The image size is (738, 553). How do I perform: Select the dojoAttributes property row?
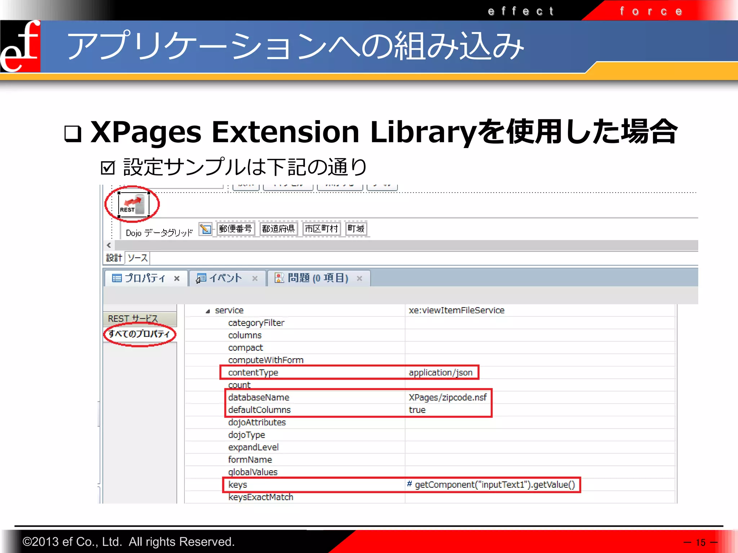tap(430, 422)
